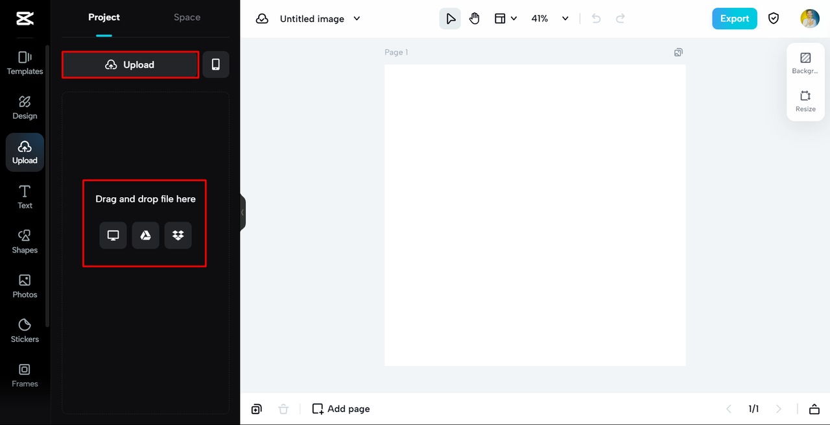The height and width of the screenshot is (425, 830).
Task: Undo the last action
Action: 596,19
